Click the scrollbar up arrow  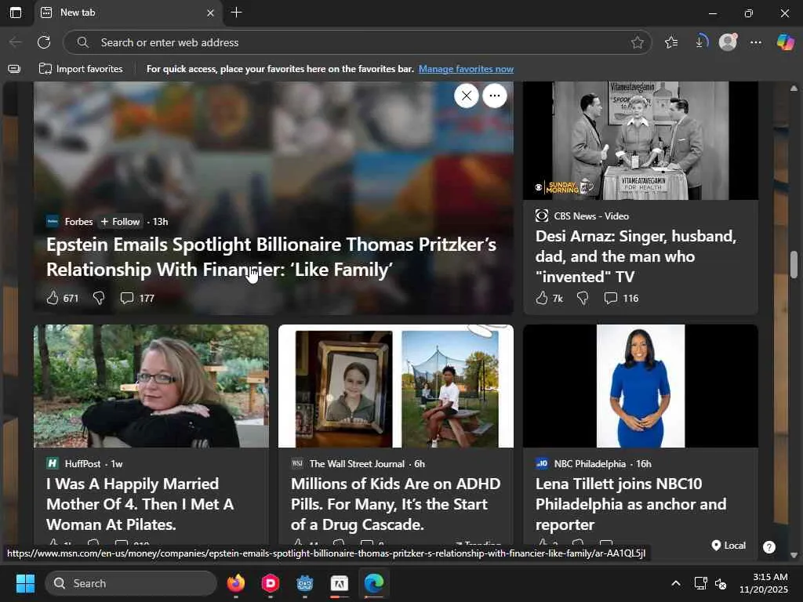tap(794, 89)
